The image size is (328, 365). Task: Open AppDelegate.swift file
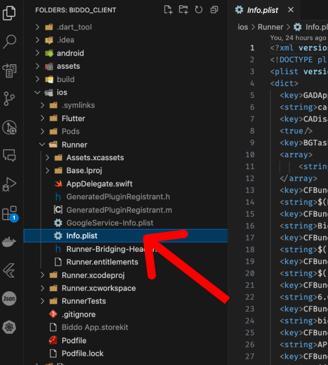[99, 184]
